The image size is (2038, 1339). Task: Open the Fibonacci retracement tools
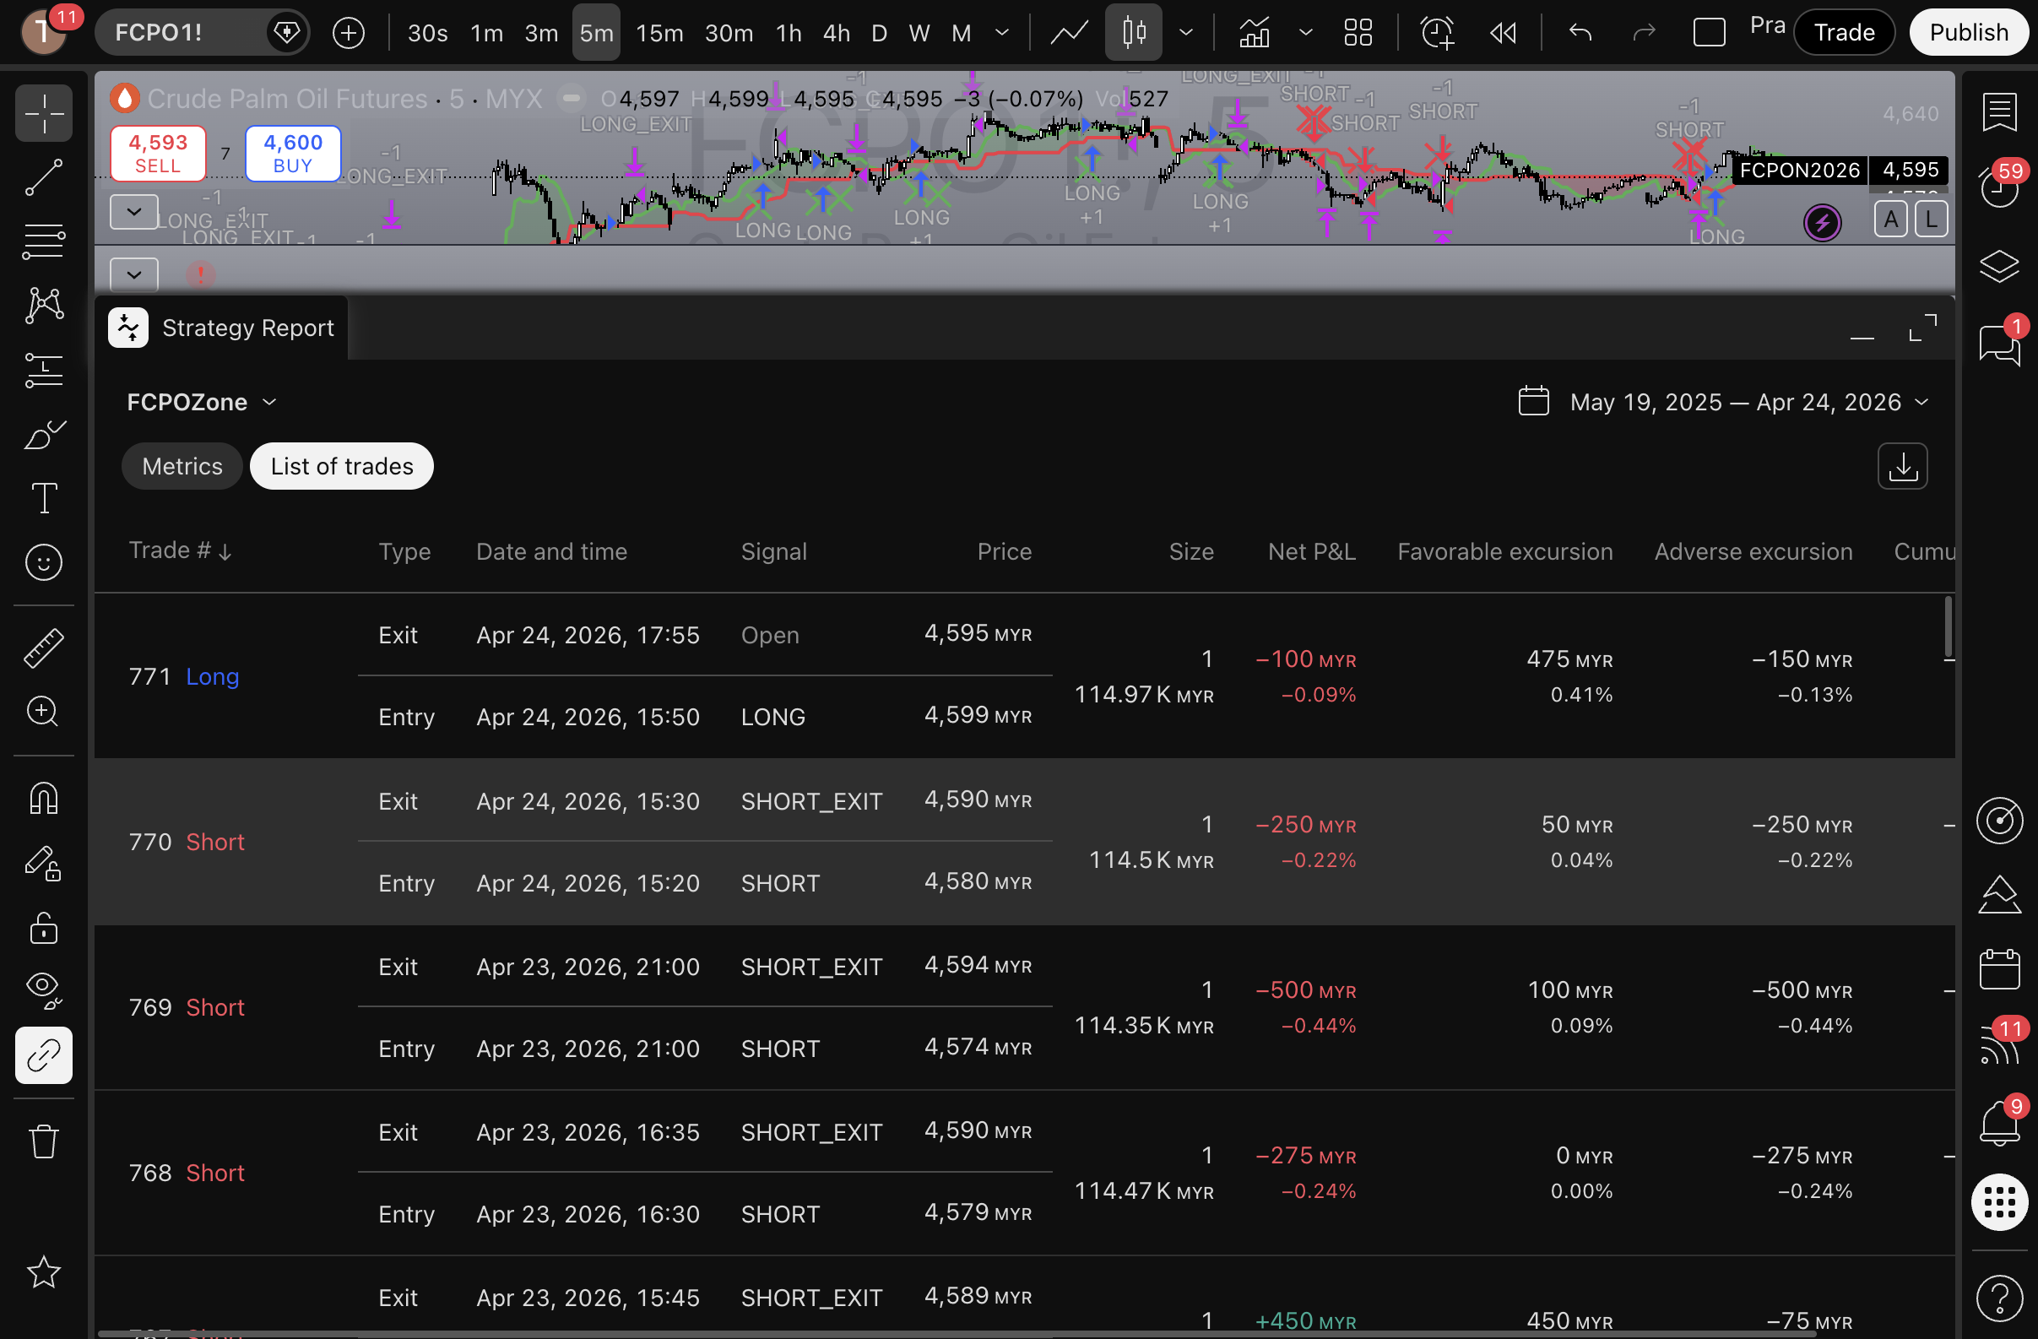44,241
